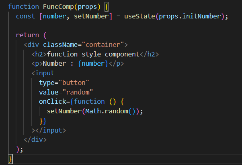Click the FuncComp function name
Screen dimensions: 242x165
[x=58, y=7]
